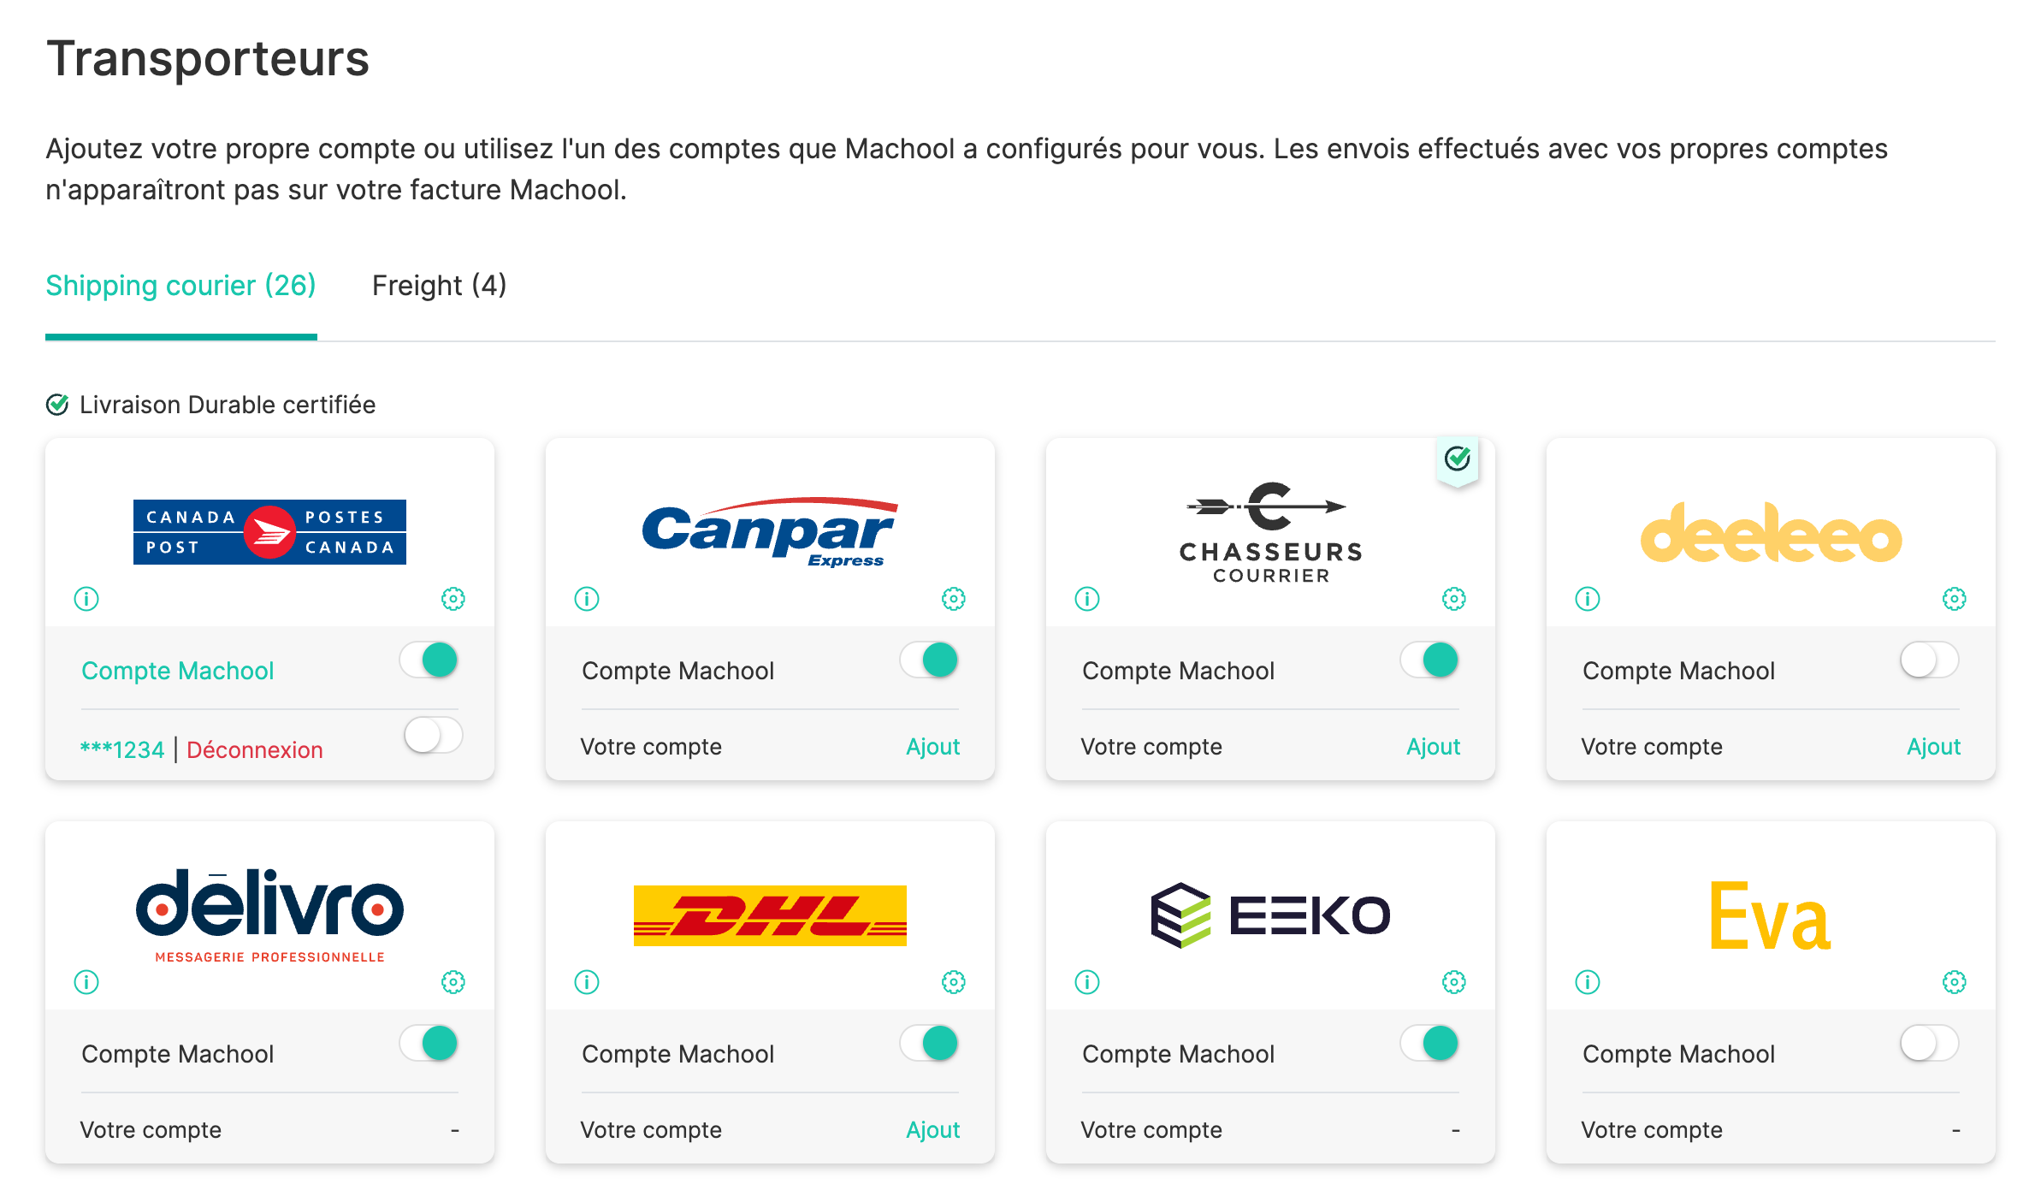Show info for the Deeleeo carrier
The image size is (2041, 1196).
pos(1588,599)
